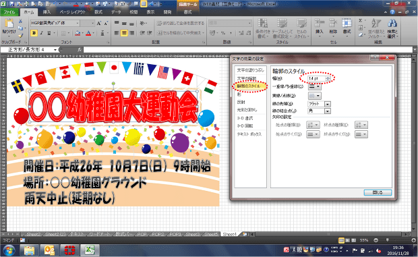Viewport: 418px width, 257px height.
Task: Click the width spinner arrows
Action: 328,78
